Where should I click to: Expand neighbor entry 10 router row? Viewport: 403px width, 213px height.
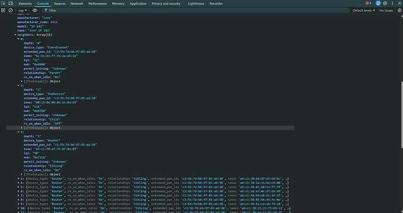coord(19,208)
